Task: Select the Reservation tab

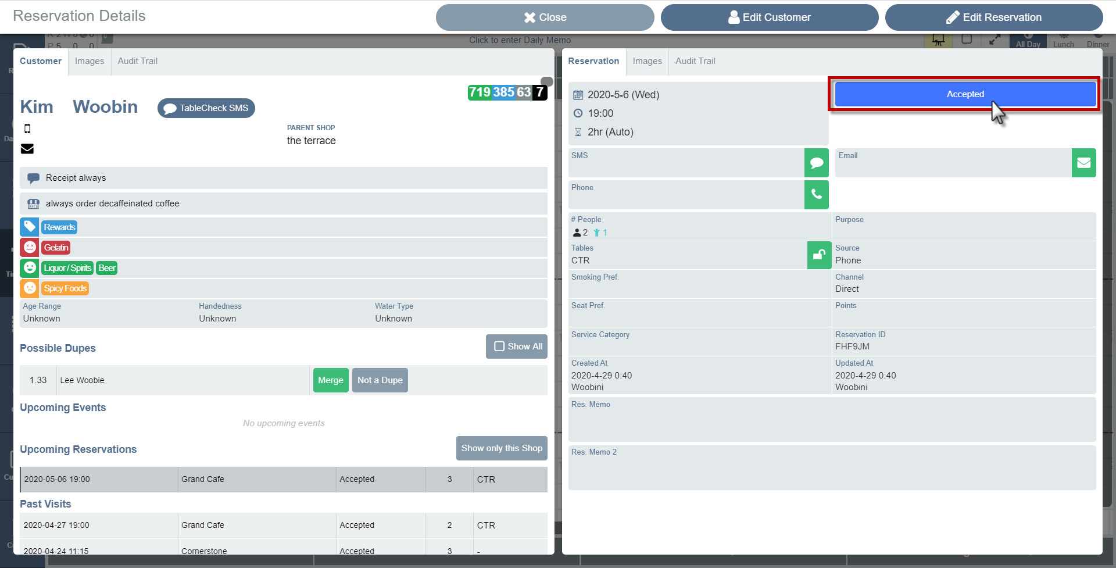Action: [x=593, y=61]
